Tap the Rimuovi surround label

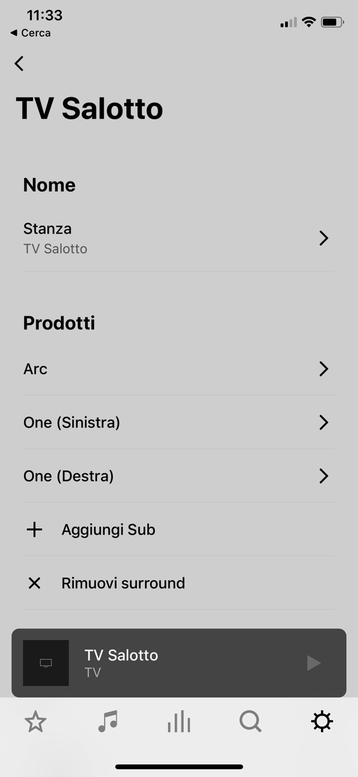123,583
